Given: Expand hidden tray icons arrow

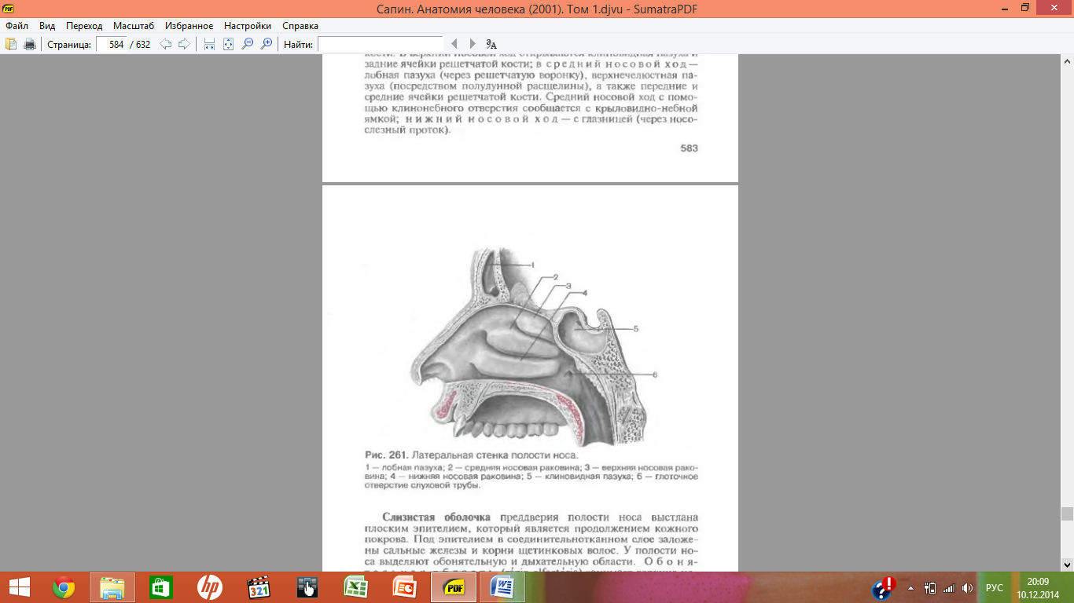Looking at the screenshot, I should pyautogui.click(x=911, y=587).
